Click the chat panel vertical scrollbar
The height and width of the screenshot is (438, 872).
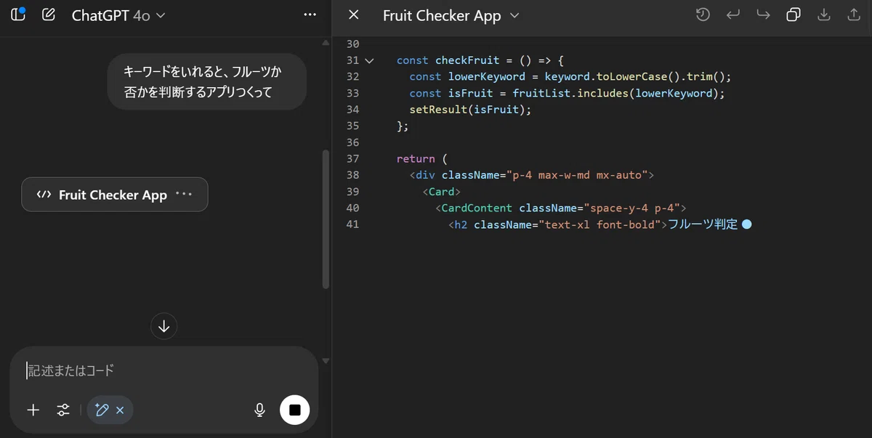[x=326, y=219]
